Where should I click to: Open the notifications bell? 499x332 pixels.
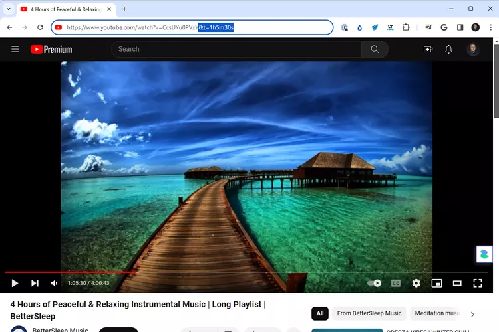pyautogui.click(x=448, y=49)
